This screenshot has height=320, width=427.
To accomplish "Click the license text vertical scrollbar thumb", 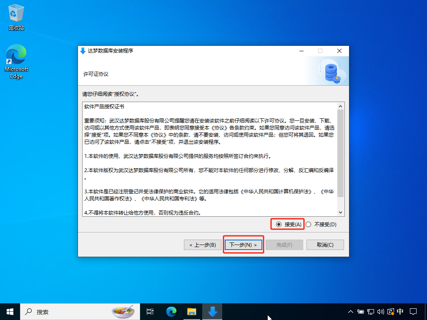I will pos(340,153).
